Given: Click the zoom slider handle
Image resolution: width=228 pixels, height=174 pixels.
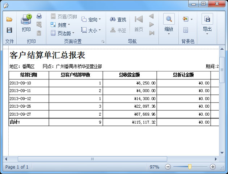Looking at the screenshot, I should coord(190,167).
